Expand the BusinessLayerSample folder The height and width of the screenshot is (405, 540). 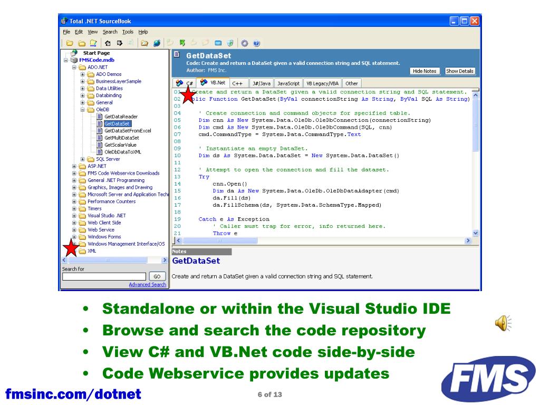83,81
